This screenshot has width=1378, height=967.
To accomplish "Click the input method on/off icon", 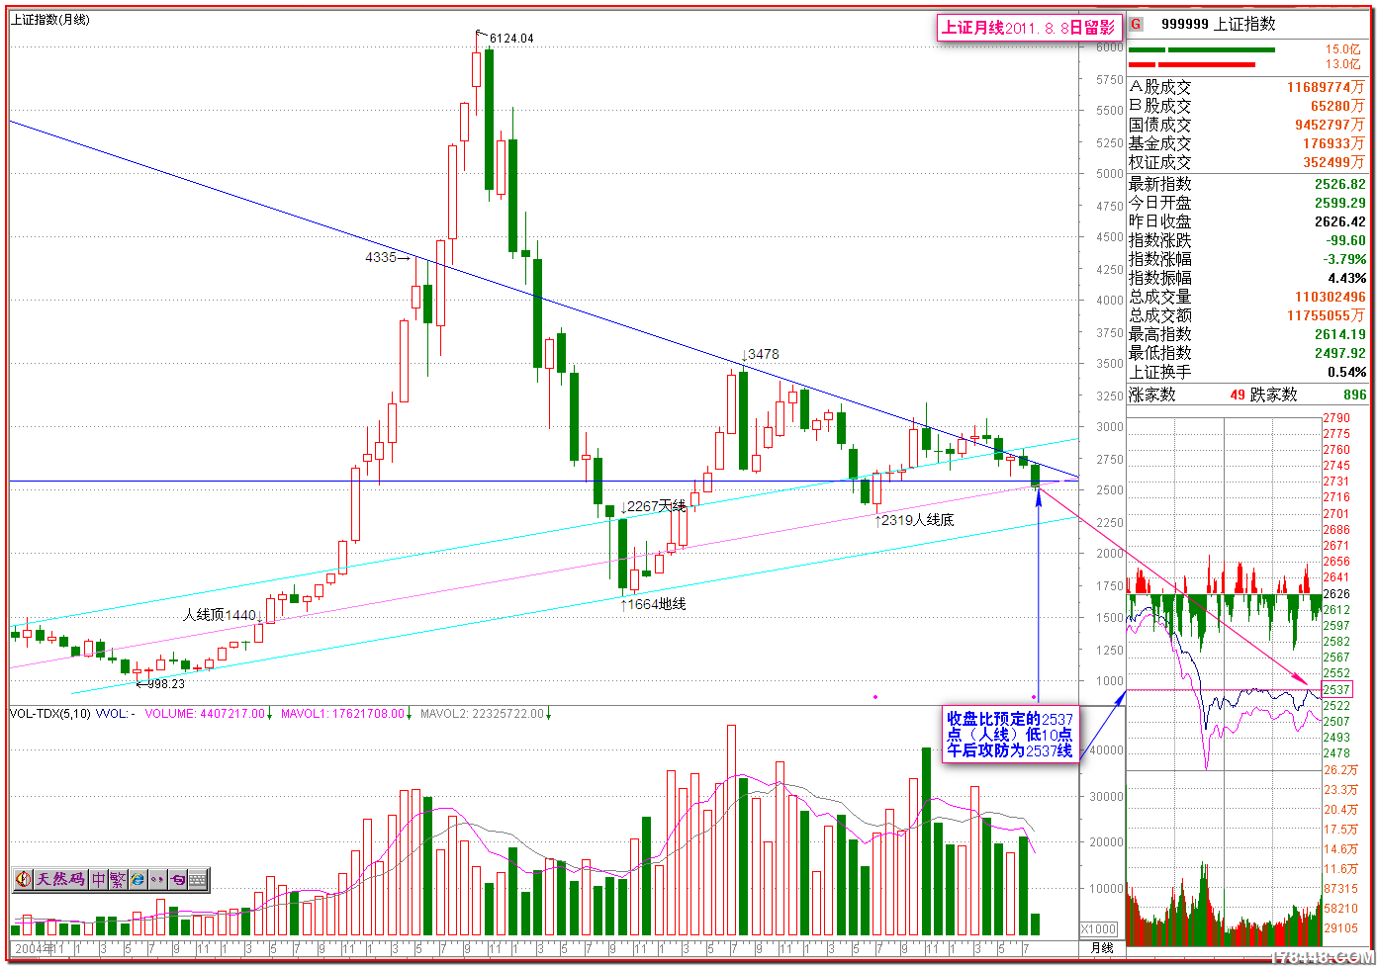I will tap(24, 879).
